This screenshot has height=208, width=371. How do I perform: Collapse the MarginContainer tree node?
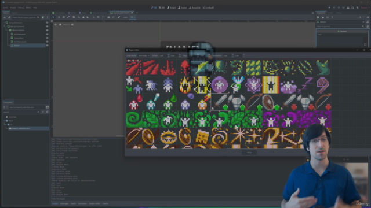coord(6,27)
